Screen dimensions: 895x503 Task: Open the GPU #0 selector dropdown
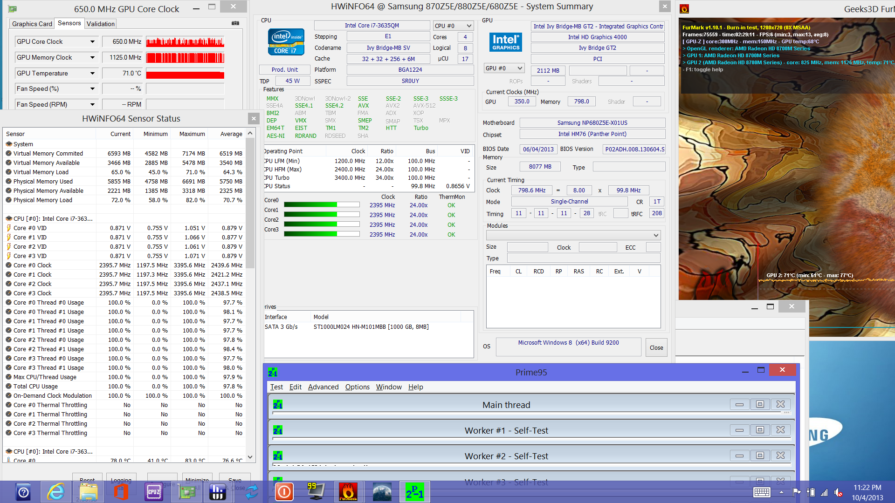tap(504, 68)
